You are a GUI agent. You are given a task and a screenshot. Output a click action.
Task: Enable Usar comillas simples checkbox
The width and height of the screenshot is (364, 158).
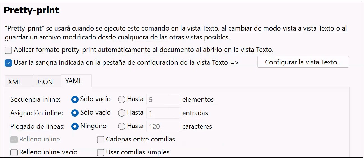pos(101,153)
